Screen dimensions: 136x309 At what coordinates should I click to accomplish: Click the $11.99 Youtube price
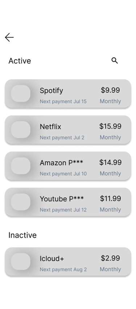(110, 198)
